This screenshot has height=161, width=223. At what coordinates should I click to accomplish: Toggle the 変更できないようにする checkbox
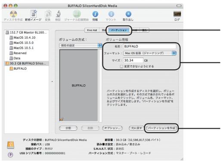[x=121, y=66]
